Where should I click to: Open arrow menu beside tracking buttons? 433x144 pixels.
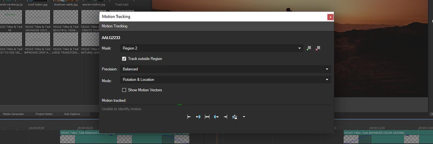pos(244,117)
